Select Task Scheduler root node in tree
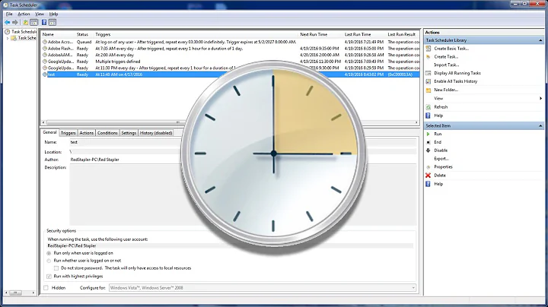 (21, 32)
